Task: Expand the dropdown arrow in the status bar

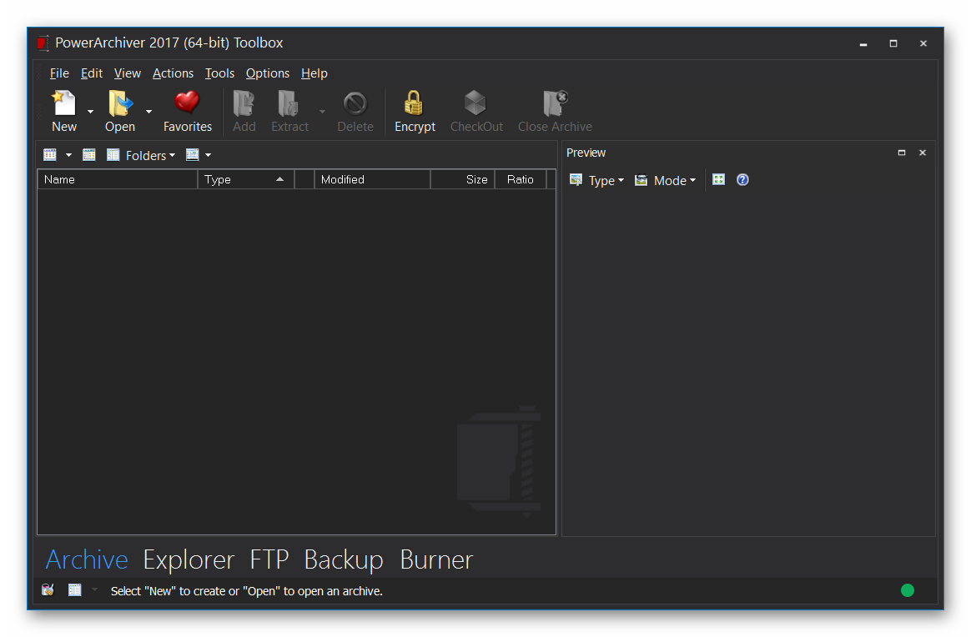Action: pos(95,590)
